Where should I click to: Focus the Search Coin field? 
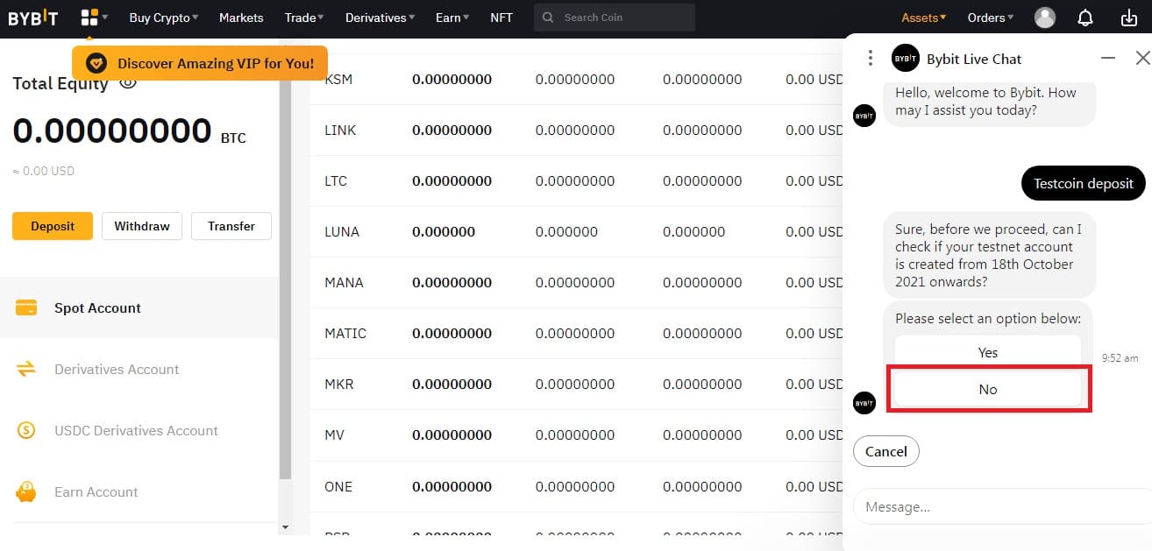(615, 18)
